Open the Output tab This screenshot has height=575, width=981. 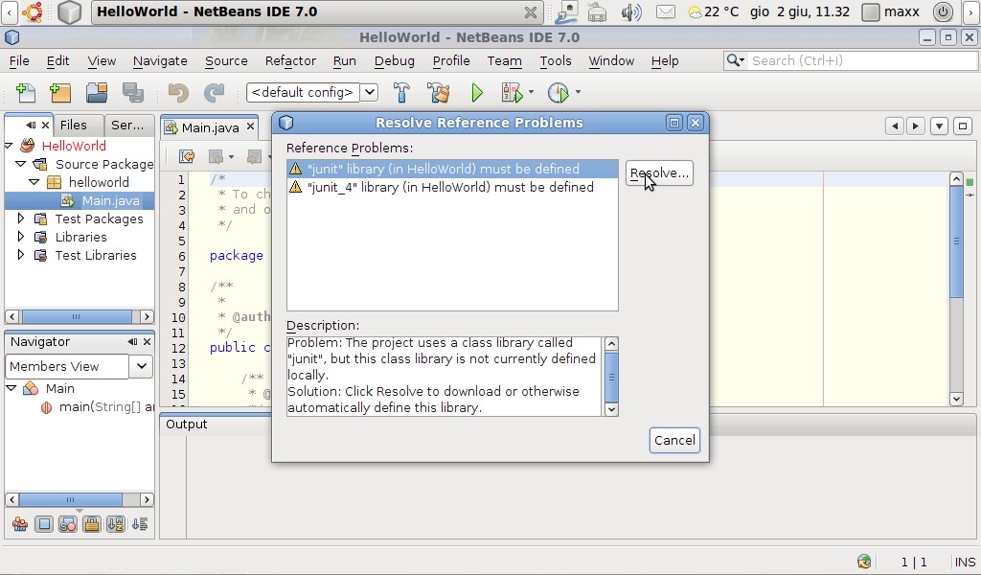[187, 425]
